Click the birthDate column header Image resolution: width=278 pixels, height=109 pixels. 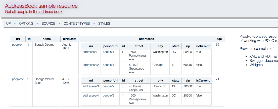70,39
